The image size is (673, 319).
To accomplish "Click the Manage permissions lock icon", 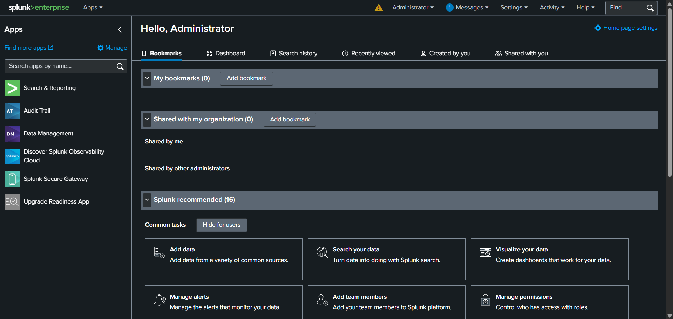I will pos(485,300).
